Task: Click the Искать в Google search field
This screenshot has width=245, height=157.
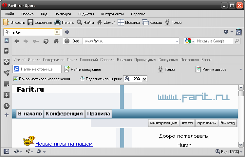Action: [214, 41]
